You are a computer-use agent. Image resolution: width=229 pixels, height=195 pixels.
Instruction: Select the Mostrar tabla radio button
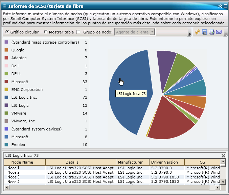tap(46, 32)
